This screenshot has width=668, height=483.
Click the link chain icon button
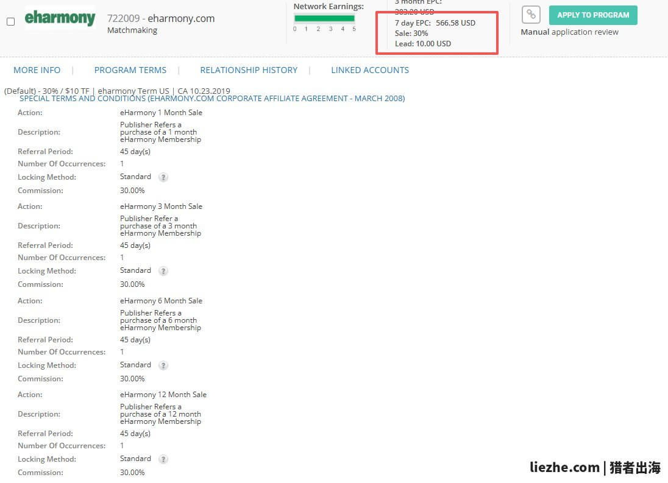tap(531, 15)
